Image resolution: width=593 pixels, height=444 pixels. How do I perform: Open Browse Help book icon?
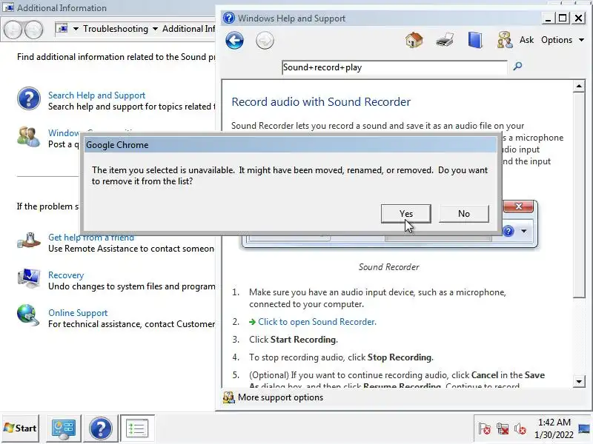[475, 40]
